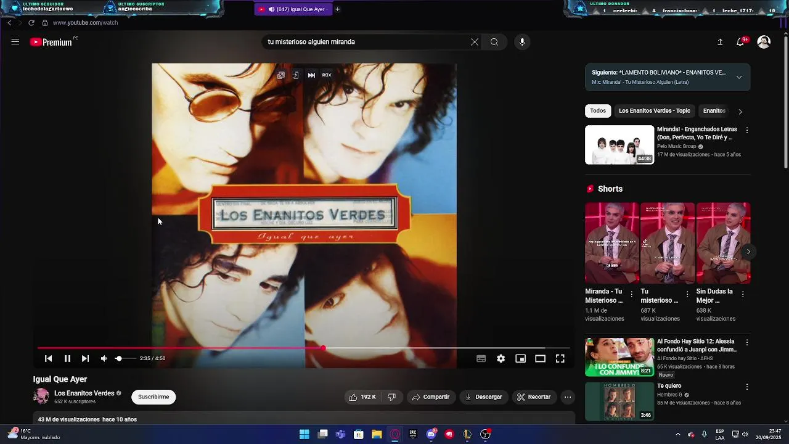Like the video with 192 K likes

point(362,397)
